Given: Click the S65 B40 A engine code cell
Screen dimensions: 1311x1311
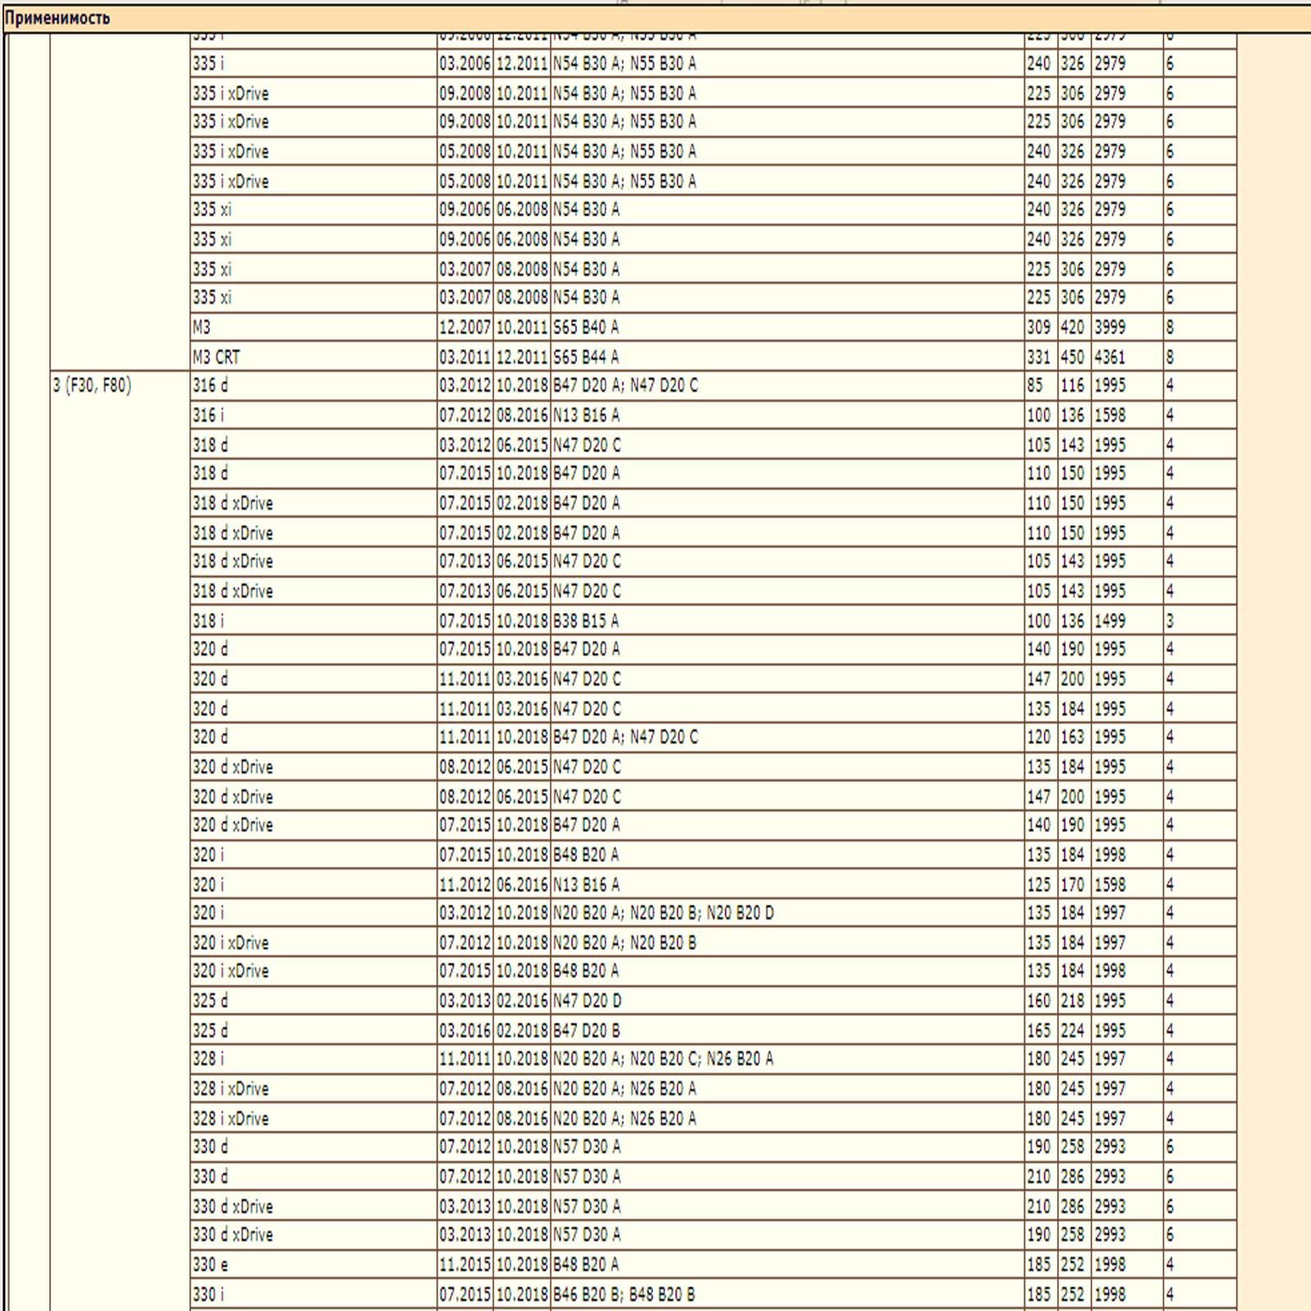Looking at the screenshot, I should click(787, 327).
